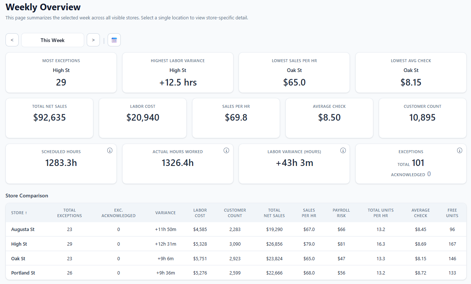Go to the previous week arrow
The height and width of the screenshot is (284, 471).
12,40
